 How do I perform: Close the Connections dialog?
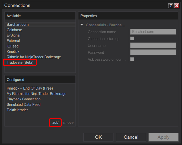pyautogui.click(x=177, y=6)
